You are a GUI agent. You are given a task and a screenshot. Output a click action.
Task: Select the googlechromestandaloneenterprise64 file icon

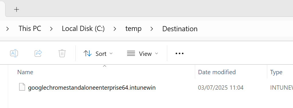(x=22, y=87)
